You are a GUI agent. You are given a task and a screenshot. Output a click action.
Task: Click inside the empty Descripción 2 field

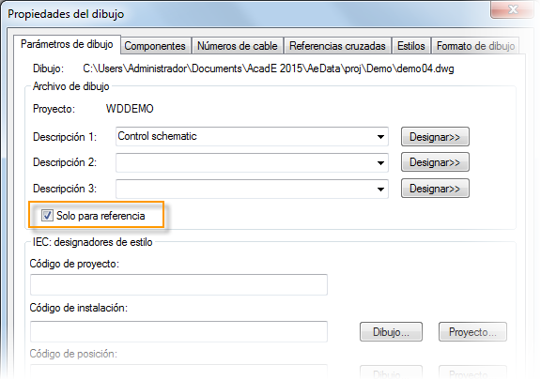pos(245,162)
